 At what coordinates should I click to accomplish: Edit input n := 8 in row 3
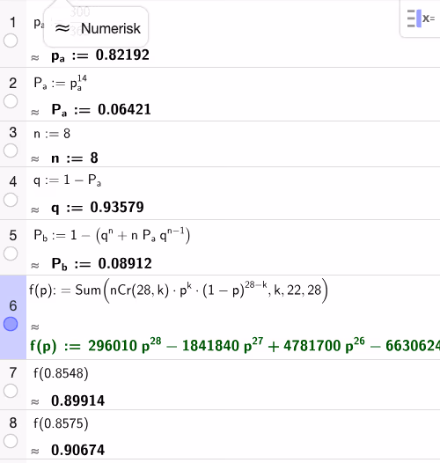pos(52,134)
